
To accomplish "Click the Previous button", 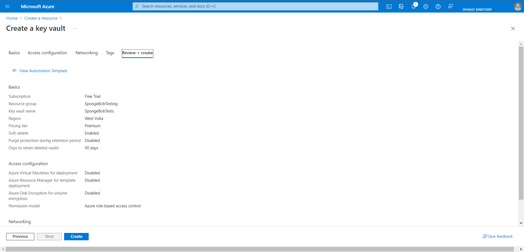I will coord(20,236).
